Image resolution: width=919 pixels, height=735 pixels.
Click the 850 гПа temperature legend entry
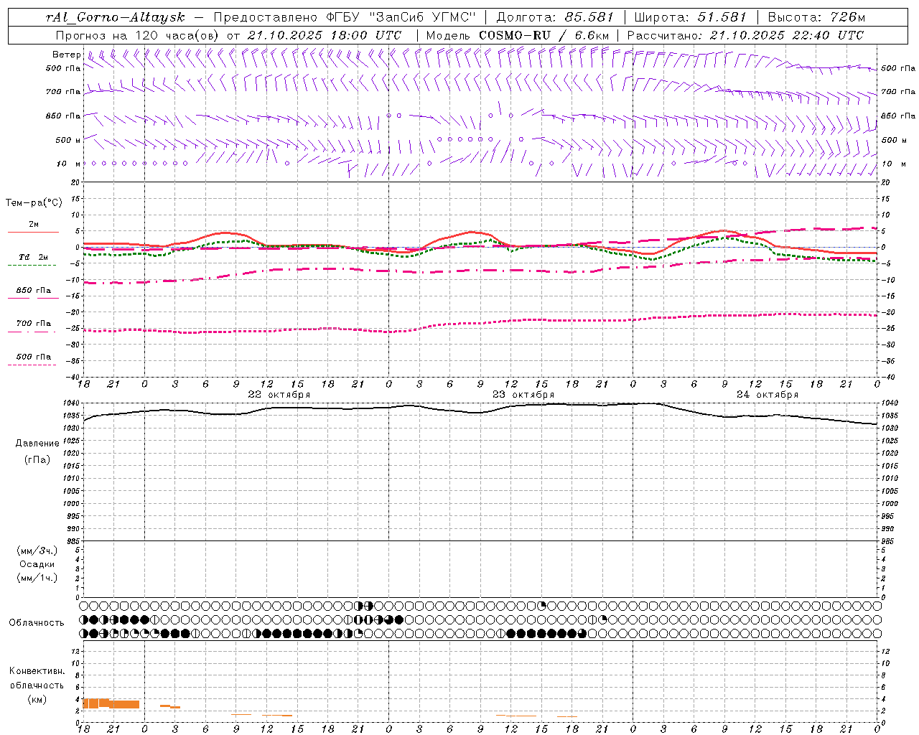(34, 291)
